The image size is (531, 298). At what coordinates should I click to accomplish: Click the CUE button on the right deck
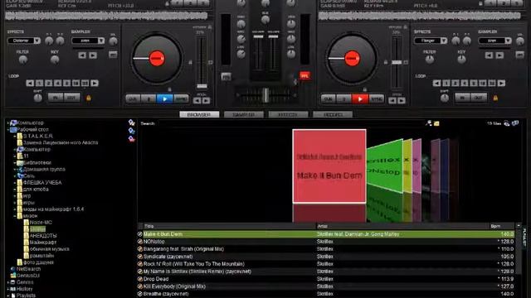tap(329, 99)
